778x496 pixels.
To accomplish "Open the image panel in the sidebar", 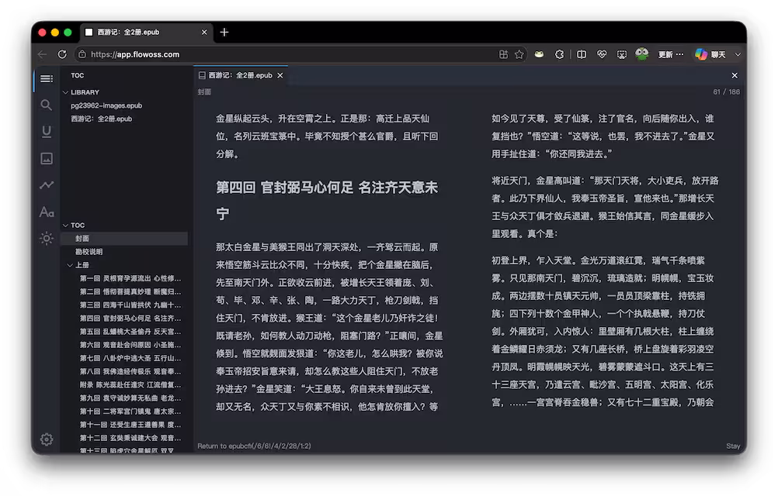I will pos(47,158).
